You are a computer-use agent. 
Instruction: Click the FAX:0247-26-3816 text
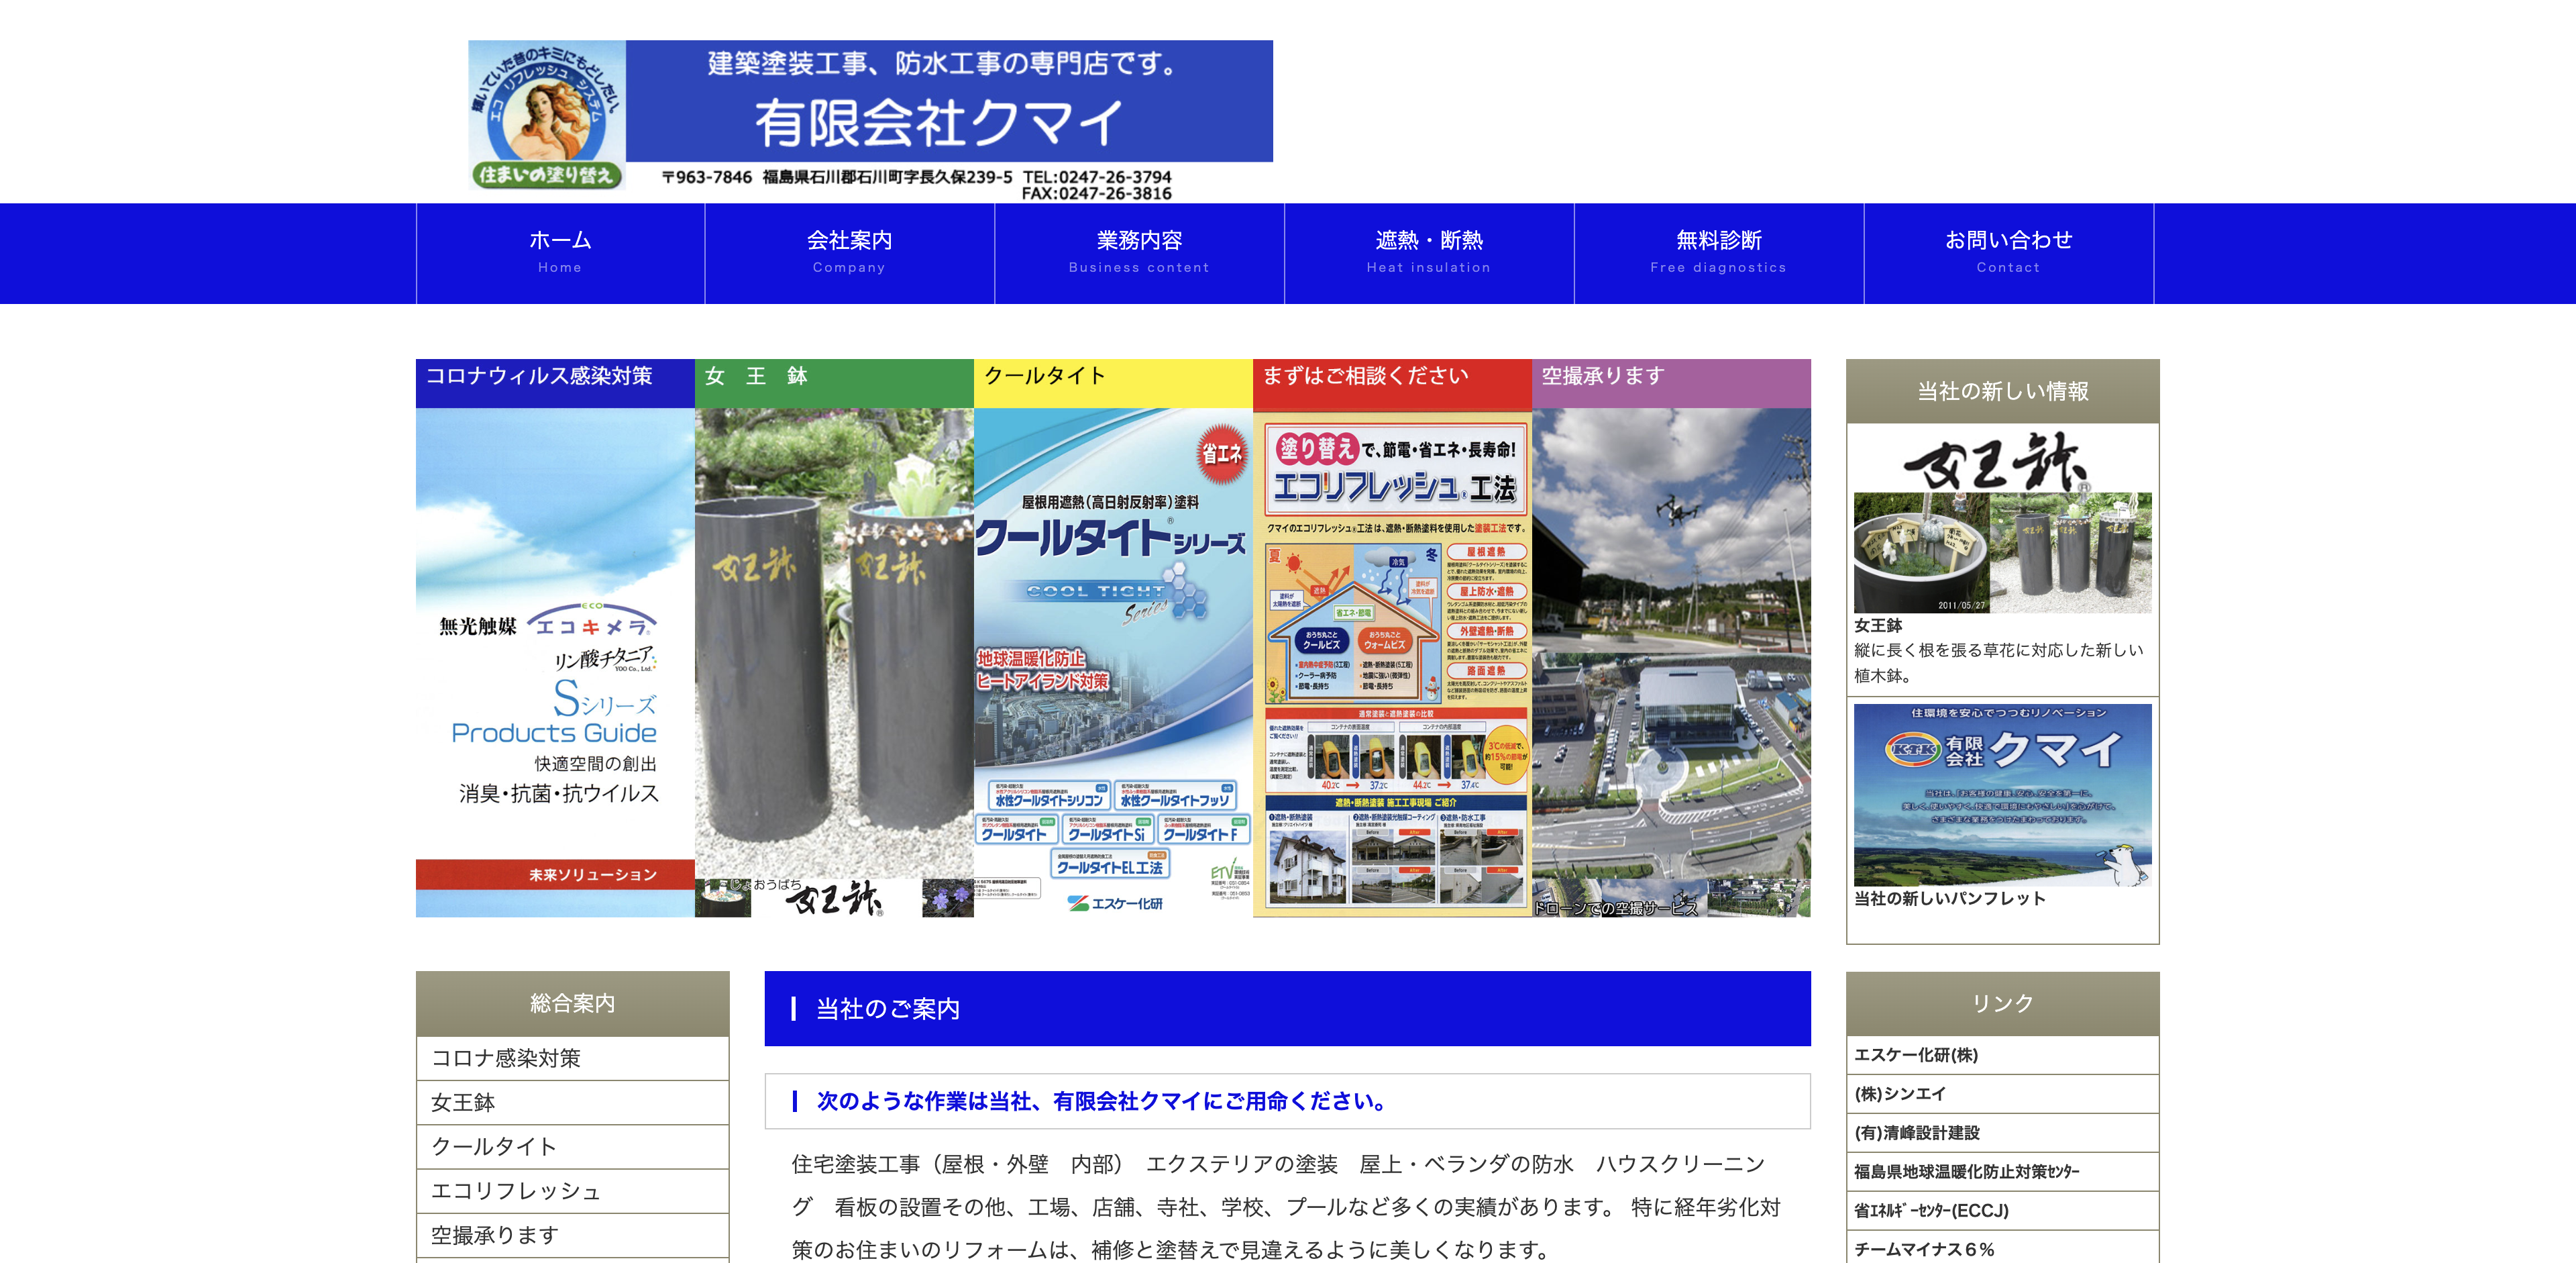point(1096,194)
